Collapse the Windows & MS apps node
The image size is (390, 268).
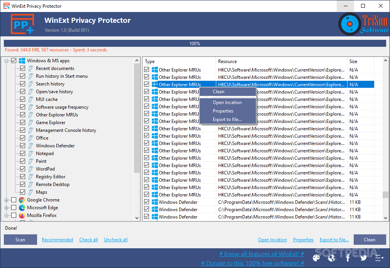[x=7, y=61]
